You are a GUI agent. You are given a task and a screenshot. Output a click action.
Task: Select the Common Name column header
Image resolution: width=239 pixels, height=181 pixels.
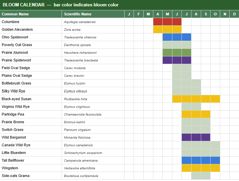tap(31, 14)
